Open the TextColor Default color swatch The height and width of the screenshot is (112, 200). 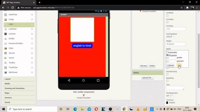(167, 103)
